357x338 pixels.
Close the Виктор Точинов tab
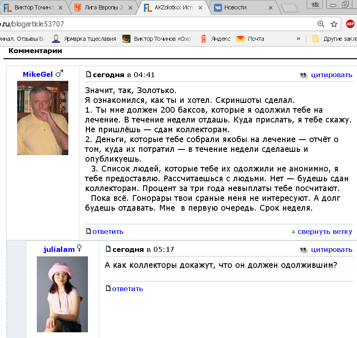61,7
